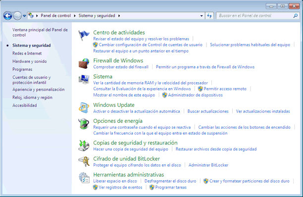Go to Redes e Internet category
Screen dimensions: 303x197
27,53
